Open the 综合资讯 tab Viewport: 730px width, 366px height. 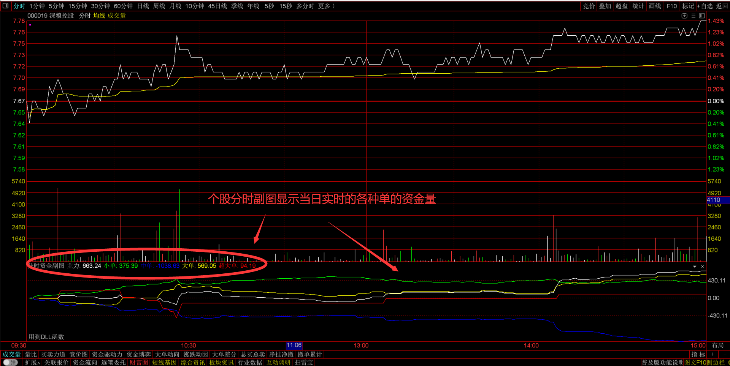(193, 362)
